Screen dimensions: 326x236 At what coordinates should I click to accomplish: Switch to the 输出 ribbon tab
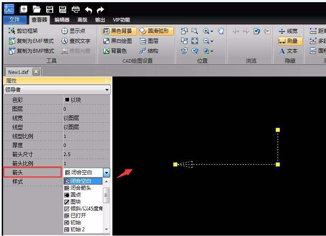(100, 20)
